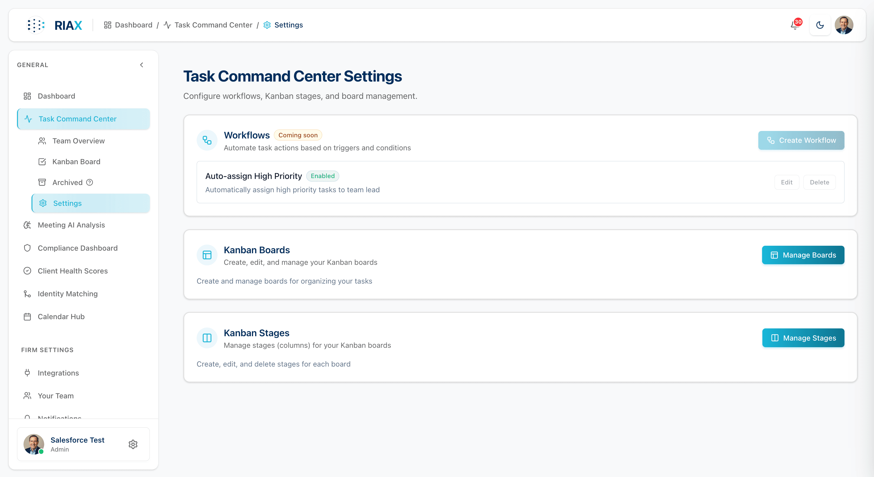Click the Calendar Hub calendar icon
Screen dimensions: 874x477
27,317
